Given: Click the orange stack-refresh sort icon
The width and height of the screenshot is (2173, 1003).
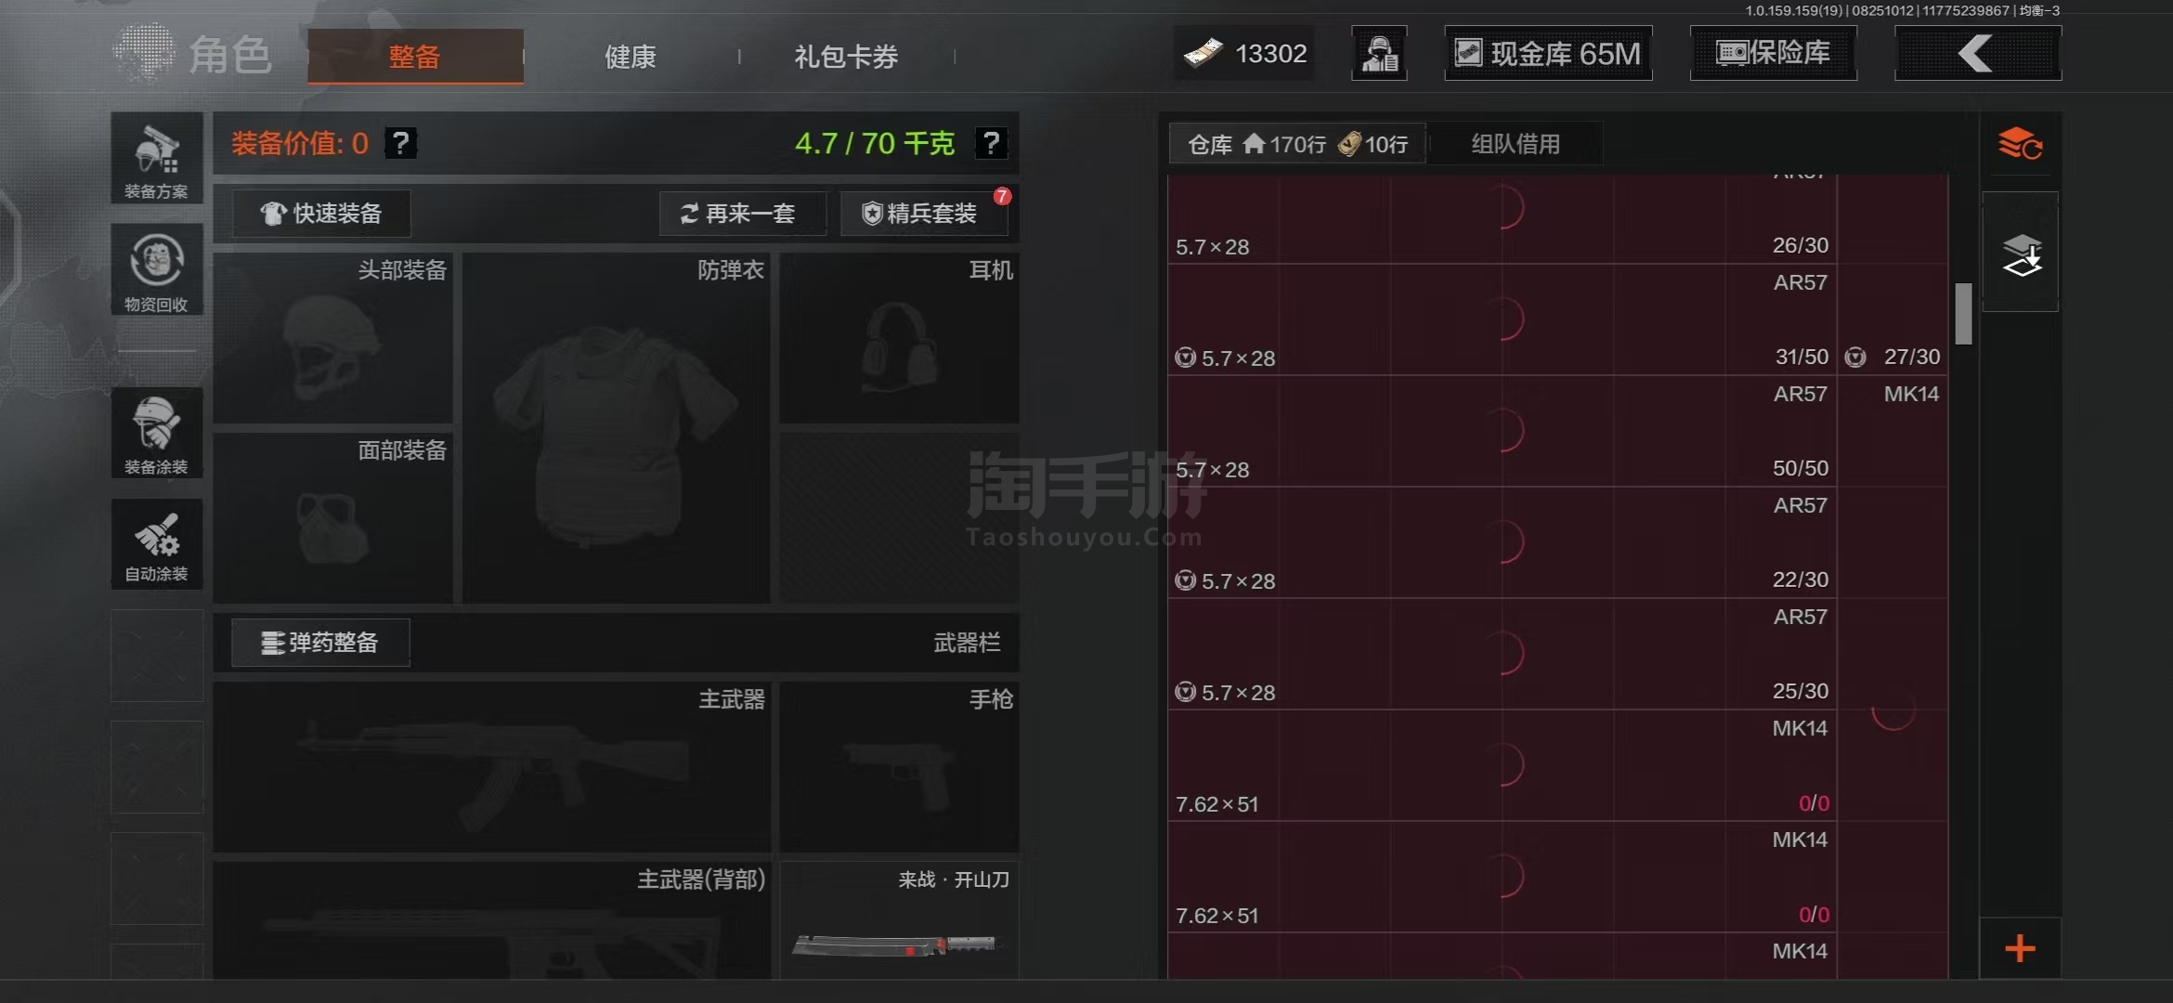Looking at the screenshot, I should click(2021, 144).
